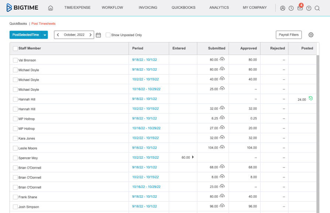Screen dimensions: 330x213
Task: Tick Frank Shane's checkbox
Action: point(15,197)
